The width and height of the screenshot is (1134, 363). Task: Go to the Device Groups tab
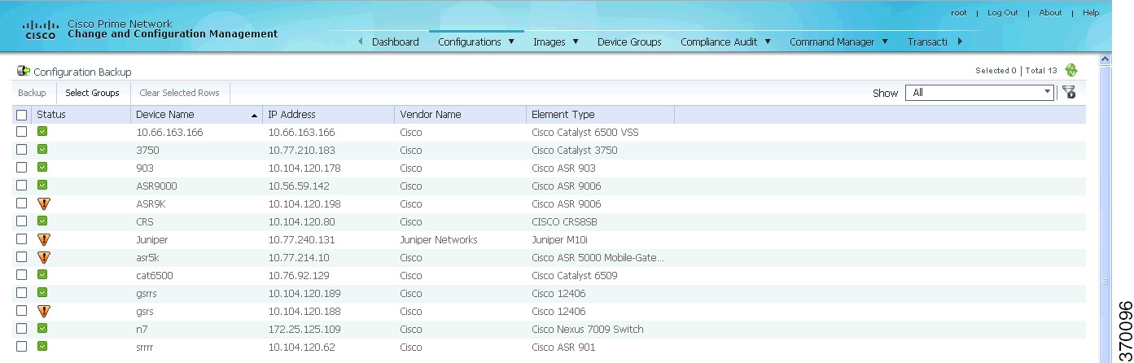(x=629, y=42)
